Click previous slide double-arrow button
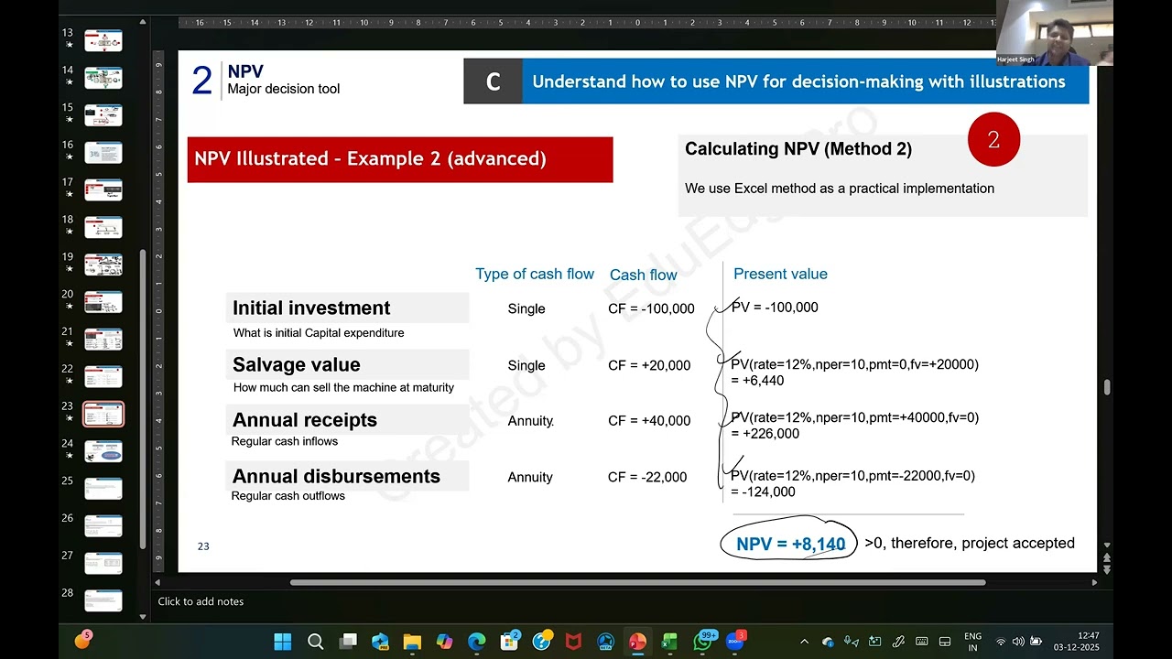This screenshot has width=1172, height=659. coord(1106,557)
